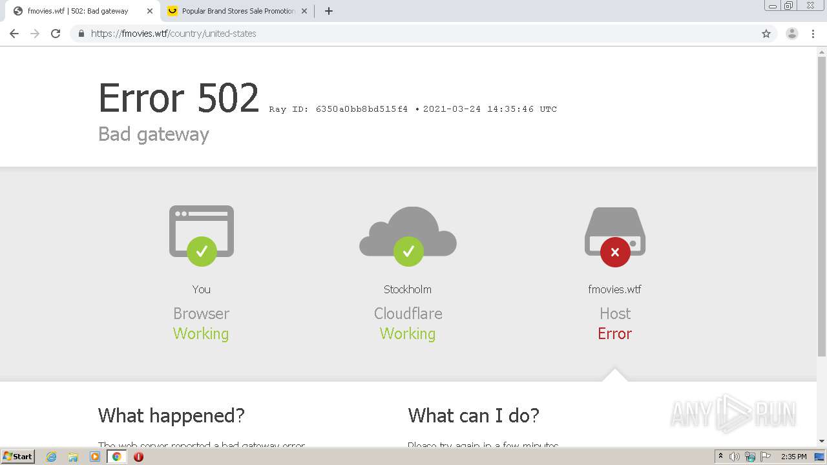Open File Explorer from the taskbar

tap(73, 457)
